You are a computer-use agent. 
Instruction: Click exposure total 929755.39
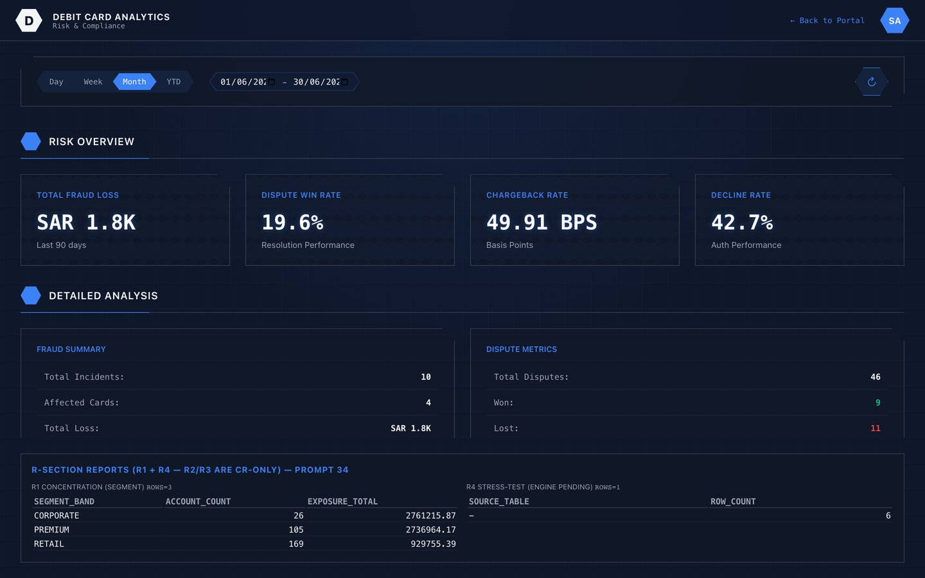click(x=433, y=544)
